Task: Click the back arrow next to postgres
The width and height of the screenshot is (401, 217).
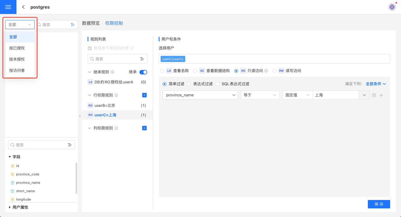Action: click(x=23, y=7)
